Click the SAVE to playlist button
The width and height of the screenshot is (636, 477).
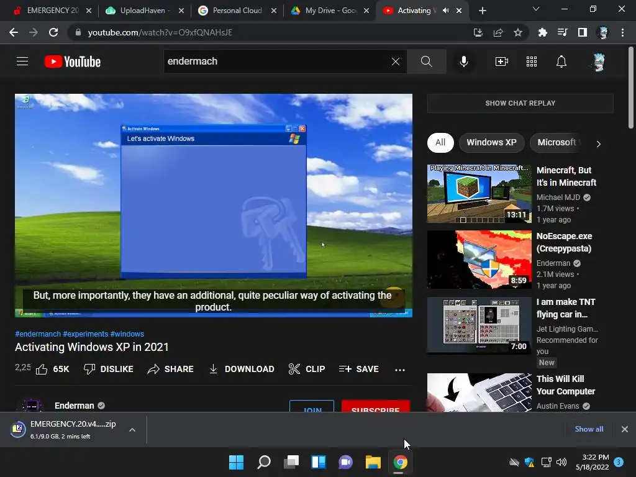359,369
